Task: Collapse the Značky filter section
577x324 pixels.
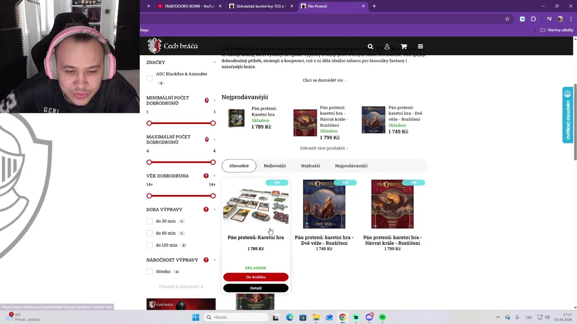Action: [x=215, y=63]
